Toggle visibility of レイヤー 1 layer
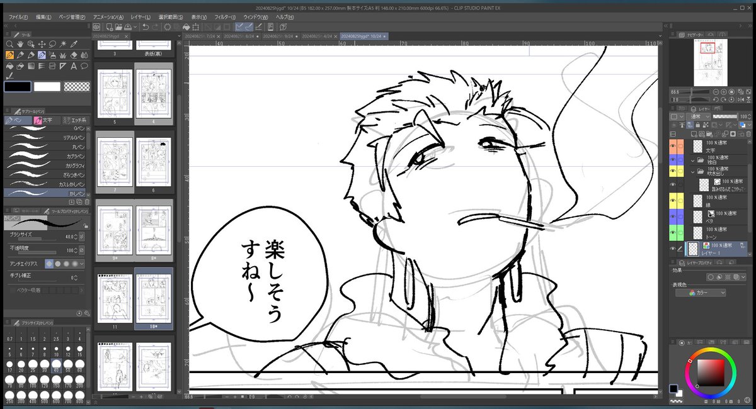 [673, 247]
